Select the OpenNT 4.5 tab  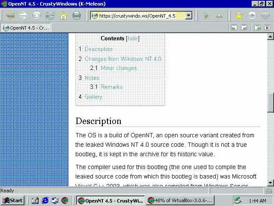26,28
